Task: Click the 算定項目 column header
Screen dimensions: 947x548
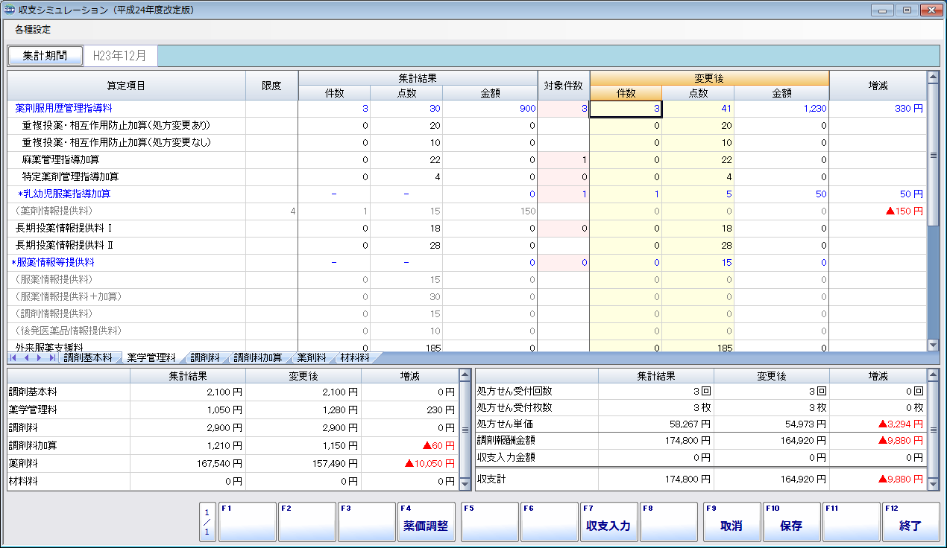Action: (127, 86)
